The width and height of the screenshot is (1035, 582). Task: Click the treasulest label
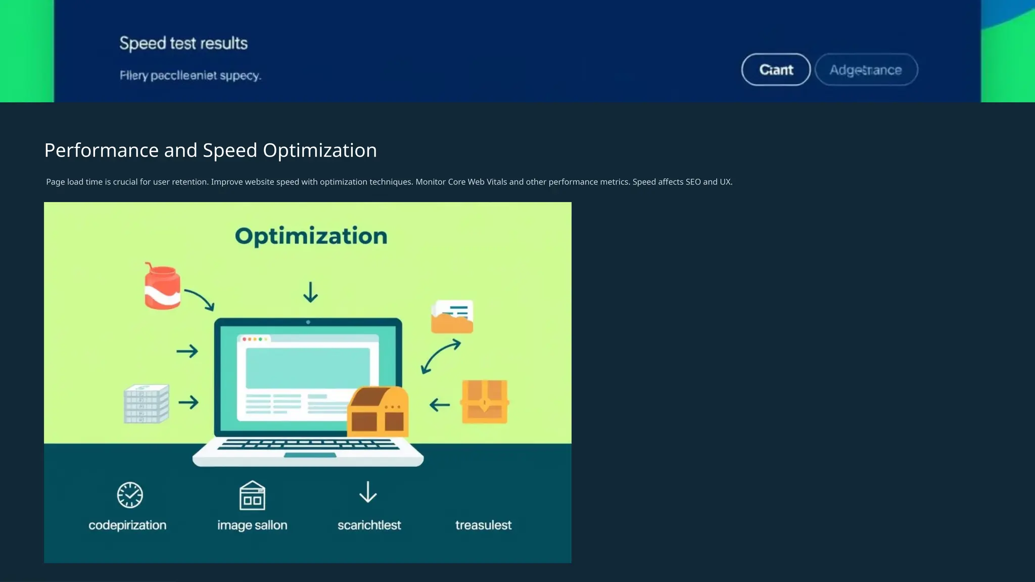pos(483,525)
